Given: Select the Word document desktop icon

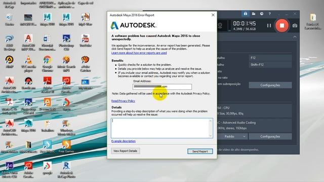Looking at the screenshot, I should pyautogui.click(x=47, y=42).
